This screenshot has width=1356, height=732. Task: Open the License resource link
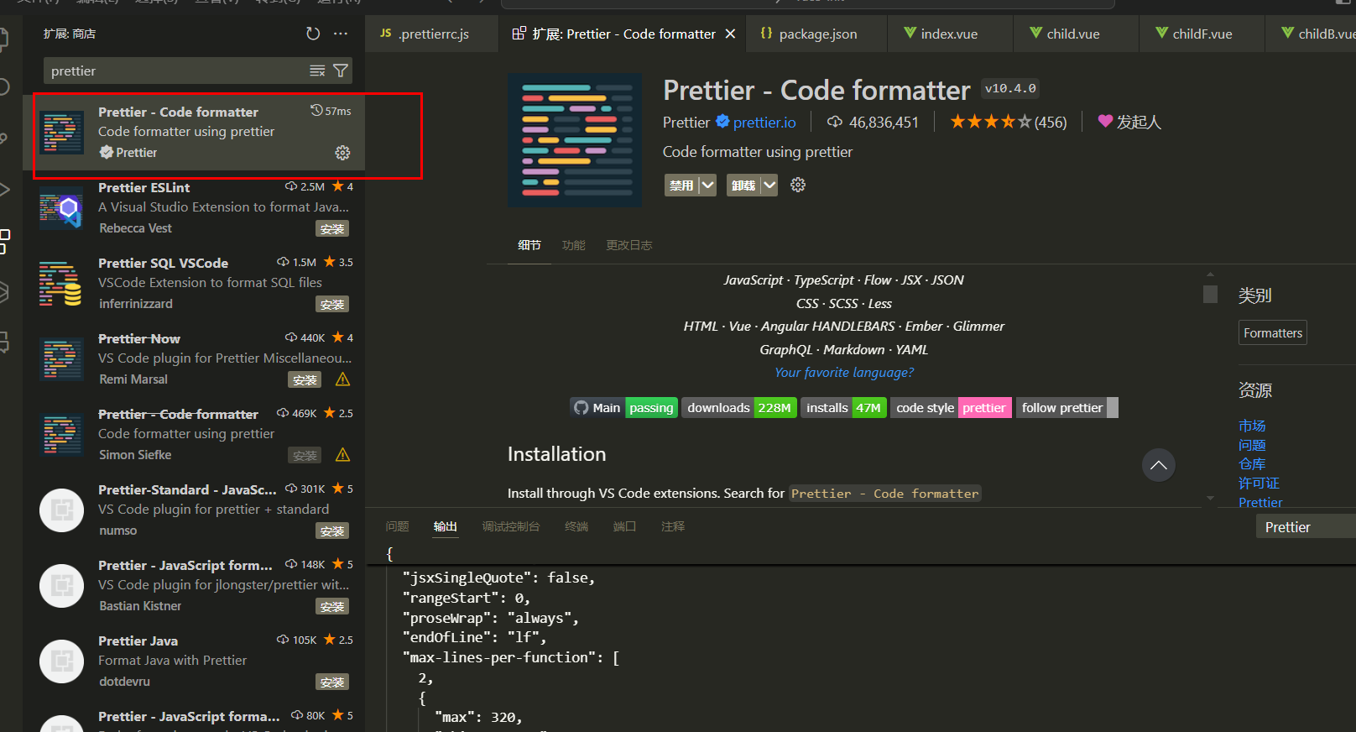pyautogui.click(x=1259, y=484)
